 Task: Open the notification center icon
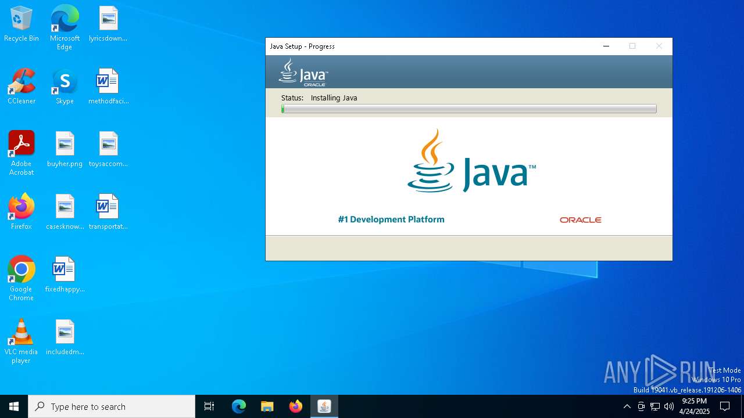pos(725,406)
